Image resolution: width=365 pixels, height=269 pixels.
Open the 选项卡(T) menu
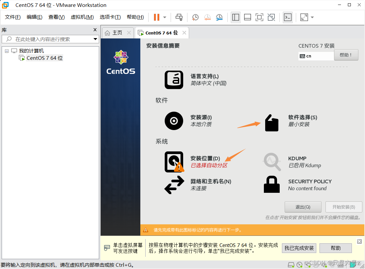coord(110,17)
